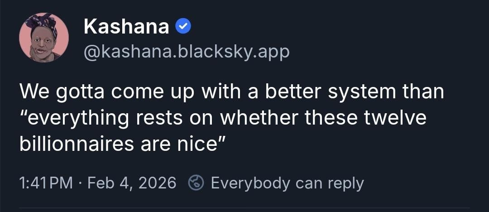Click the "1:41 PM" timestamp
This screenshot has width=489, height=212.
[x=46, y=183]
